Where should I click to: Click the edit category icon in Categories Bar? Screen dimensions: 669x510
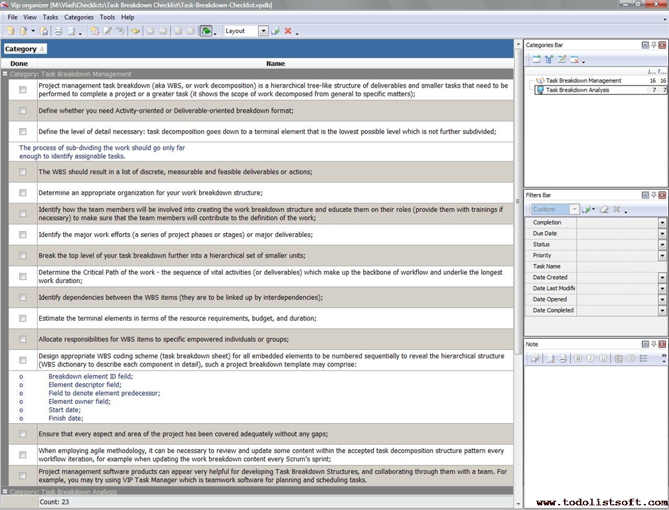point(562,60)
